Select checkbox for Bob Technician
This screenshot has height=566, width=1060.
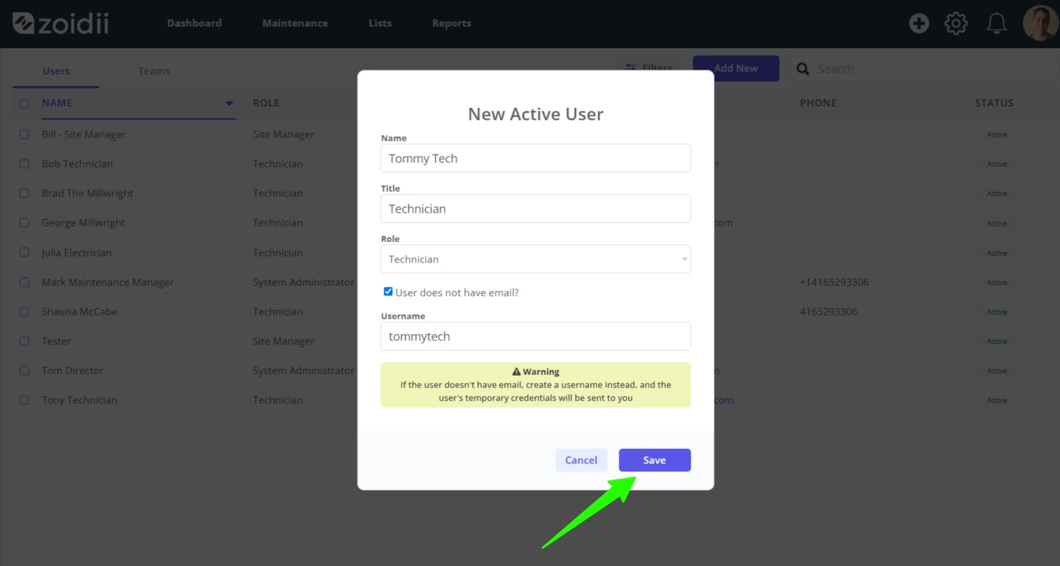pyautogui.click(x=24, y=164)
